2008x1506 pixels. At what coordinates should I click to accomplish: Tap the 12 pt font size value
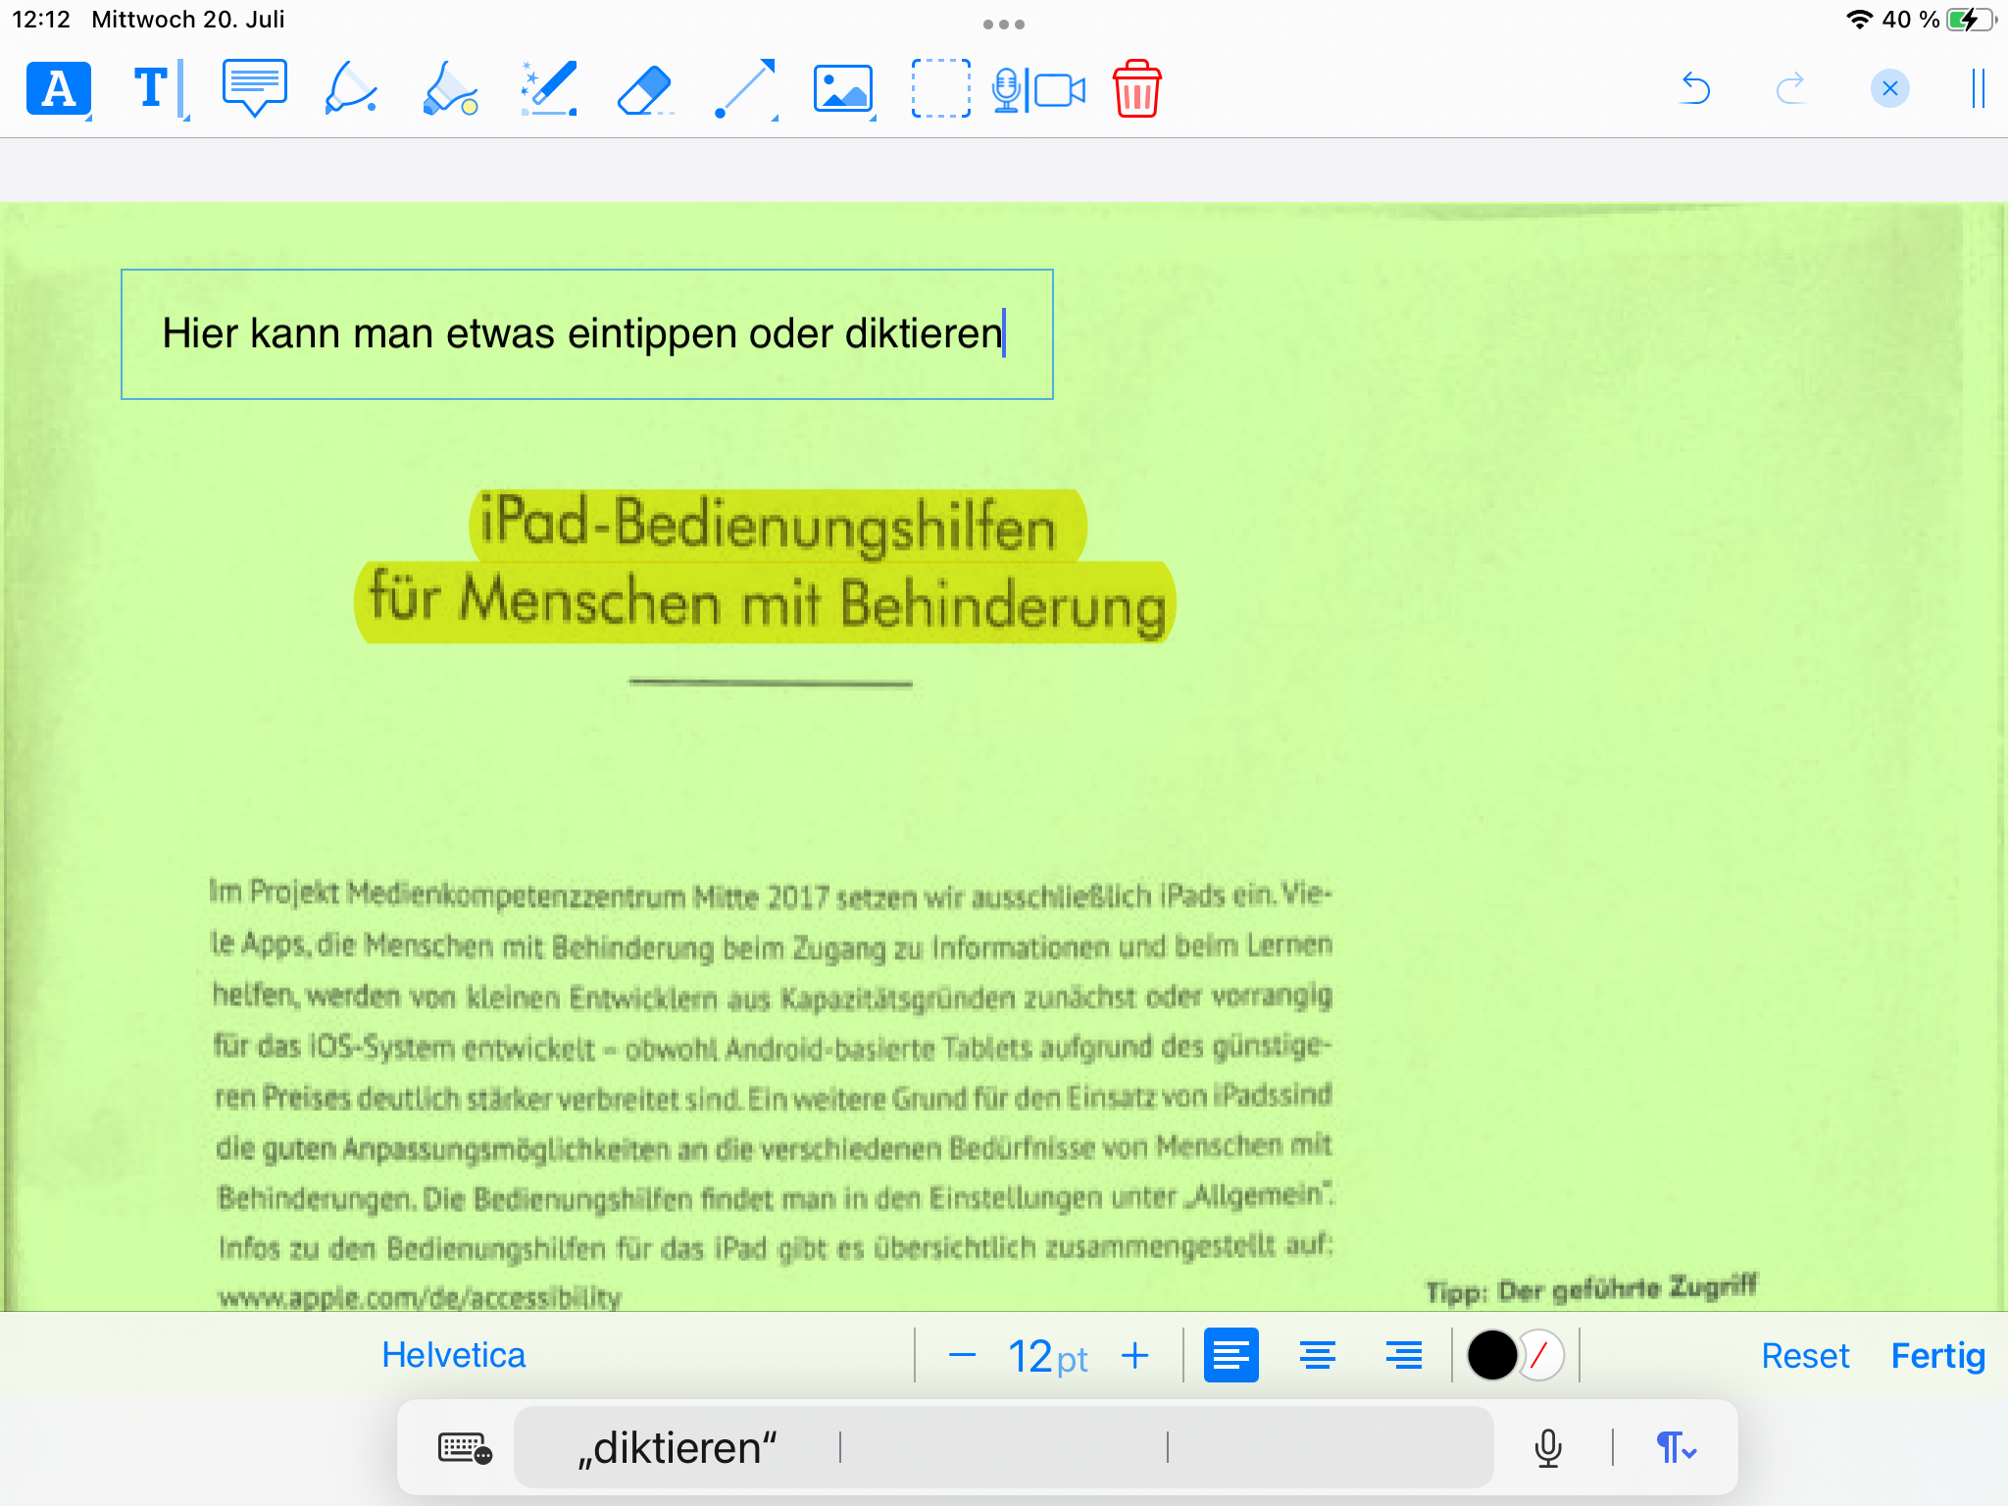(x=1048, y=1358)
